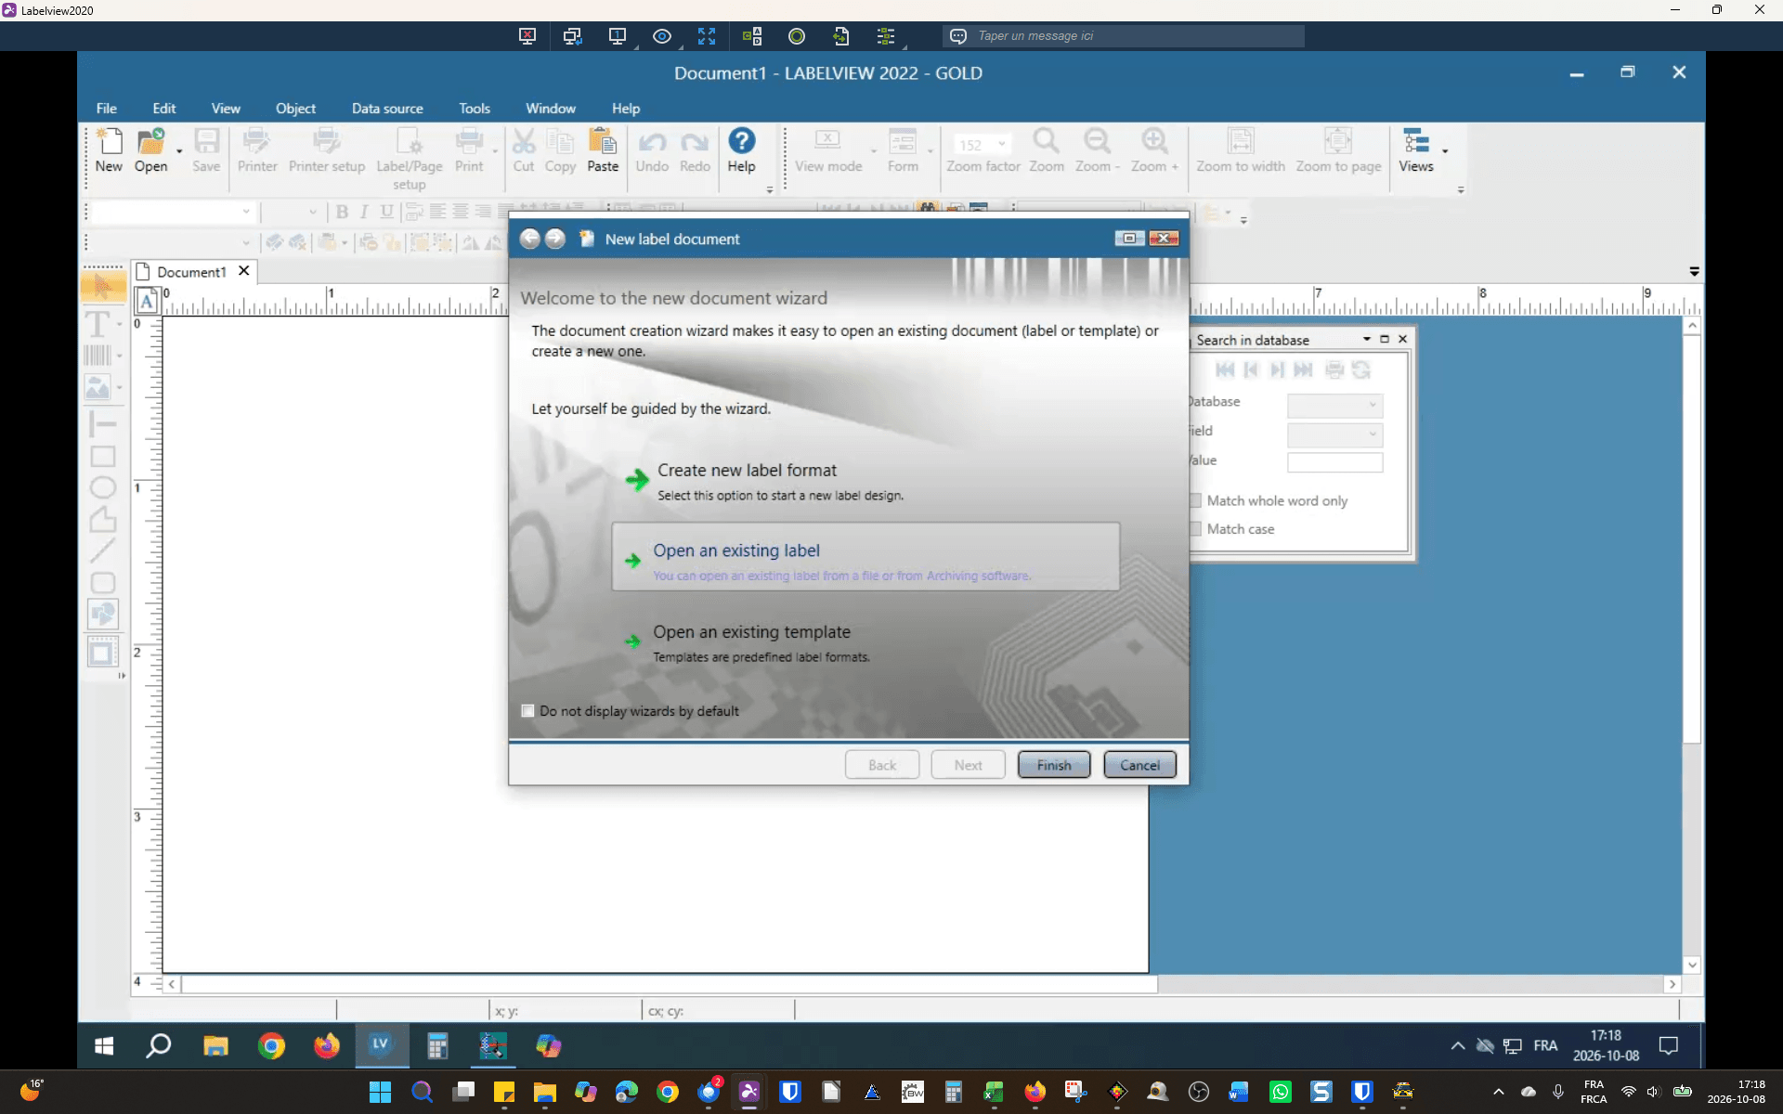Click the Open toolbar icon

tap(150, 150)
